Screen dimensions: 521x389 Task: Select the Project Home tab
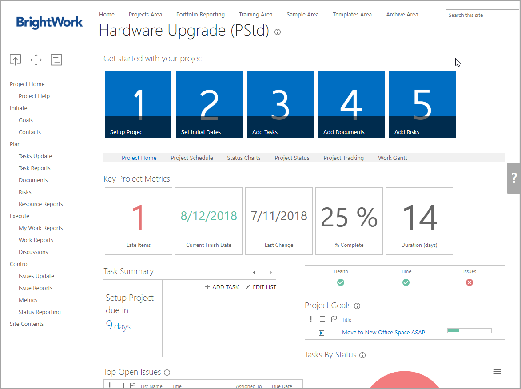[139, 158]
